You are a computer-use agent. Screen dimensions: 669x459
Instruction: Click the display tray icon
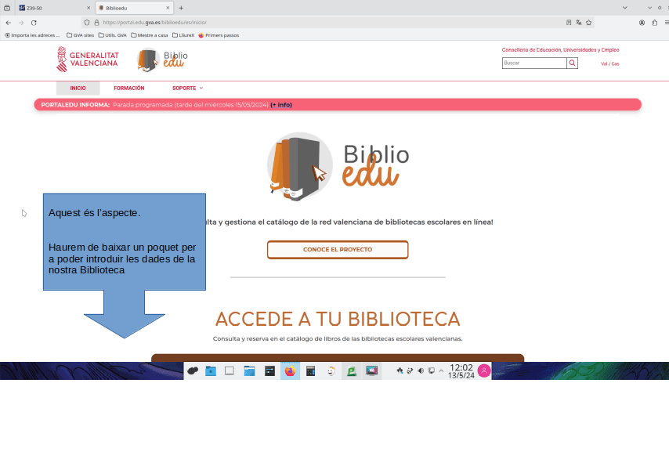(432, 370)
